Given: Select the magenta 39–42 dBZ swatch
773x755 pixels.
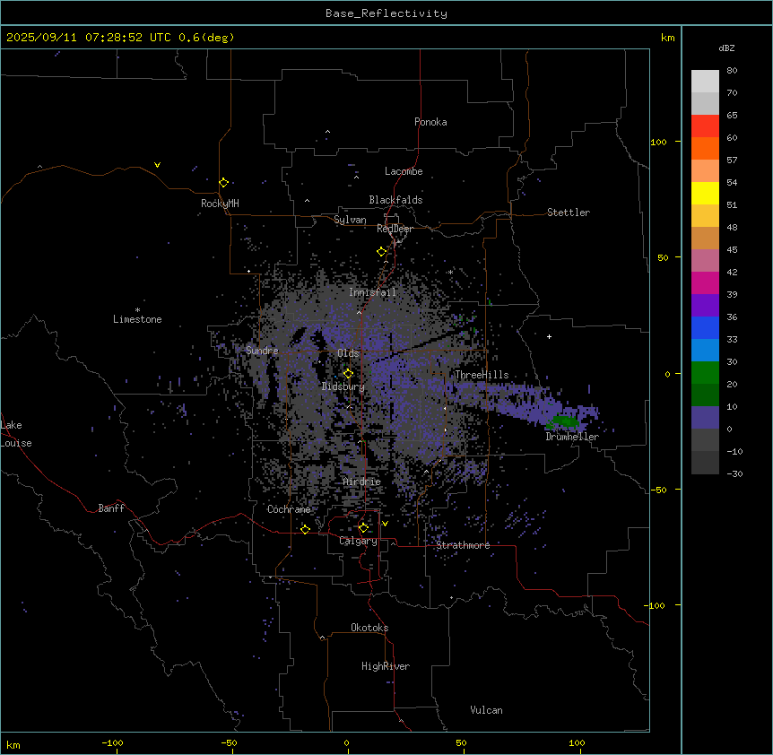Looking at the screenshot, I should [x=705, y=282].
